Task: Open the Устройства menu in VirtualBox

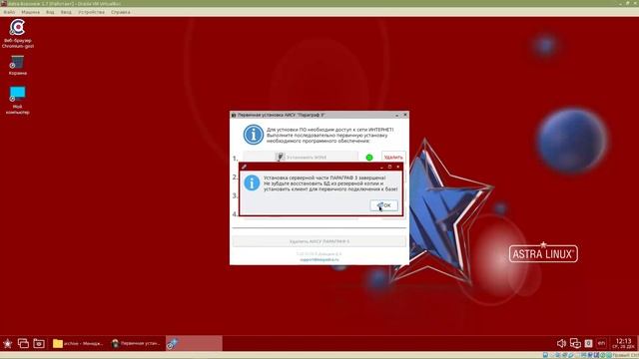Action: pyautogui.click(x=91, y=12)
